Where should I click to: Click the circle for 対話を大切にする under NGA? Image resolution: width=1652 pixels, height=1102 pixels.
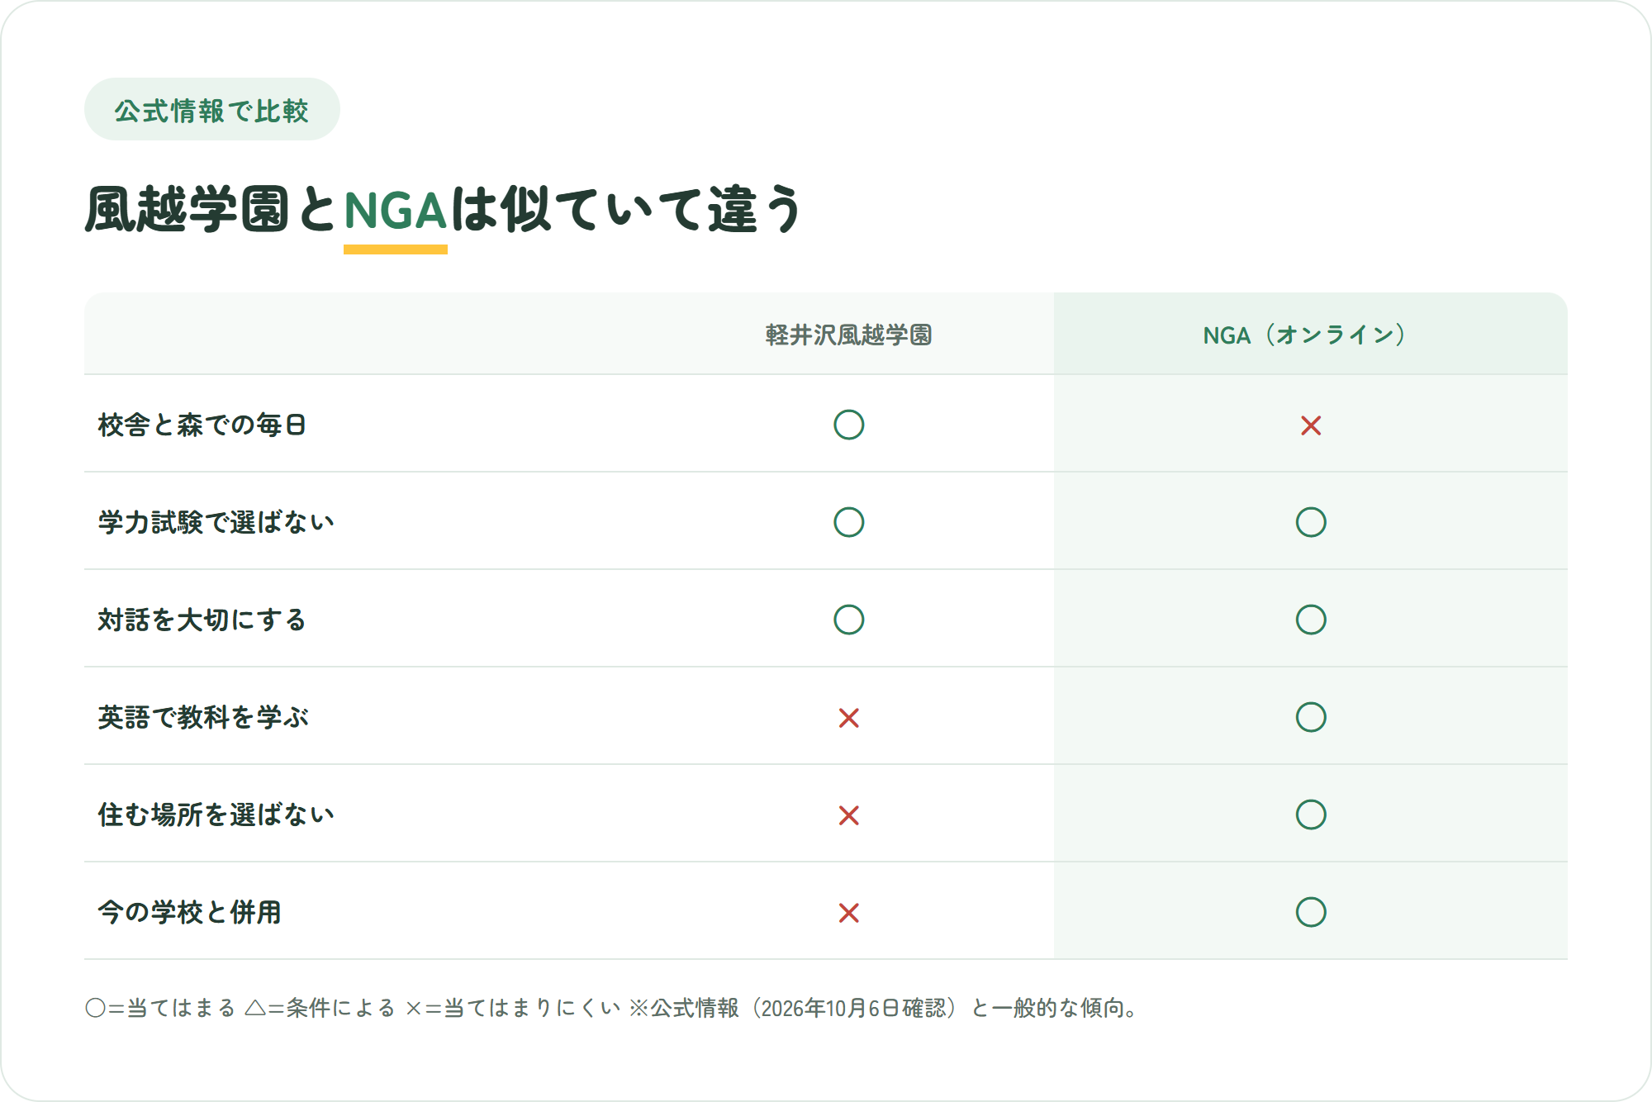tap(1311, 620)
